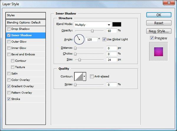The image size is (177, 131).
Task: Click the Choke slider handle
Action: pos(75,54)
